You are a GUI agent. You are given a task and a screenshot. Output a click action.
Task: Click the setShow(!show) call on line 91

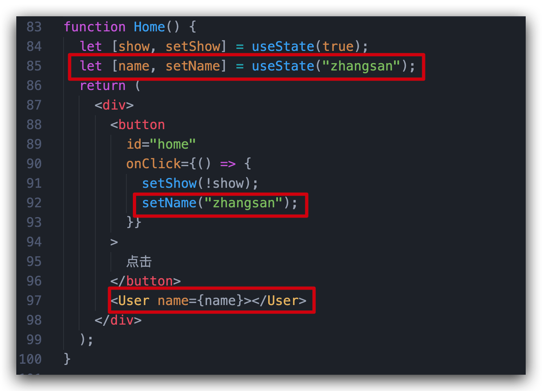click(196, 183)
